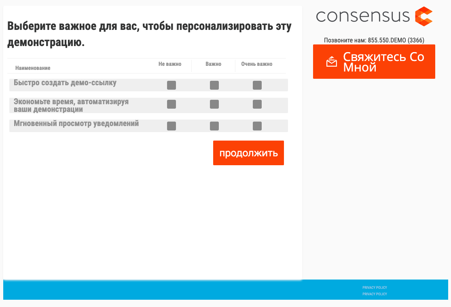The width and height of the screenshot is (451, 307).
Task: Select the orange 'C' mark beside consensus wordmark
Action: click(424, 17)
